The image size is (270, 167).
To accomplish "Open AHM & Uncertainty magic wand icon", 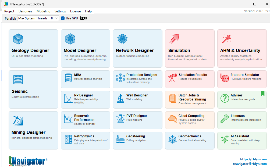I will (x=227, y=39).
